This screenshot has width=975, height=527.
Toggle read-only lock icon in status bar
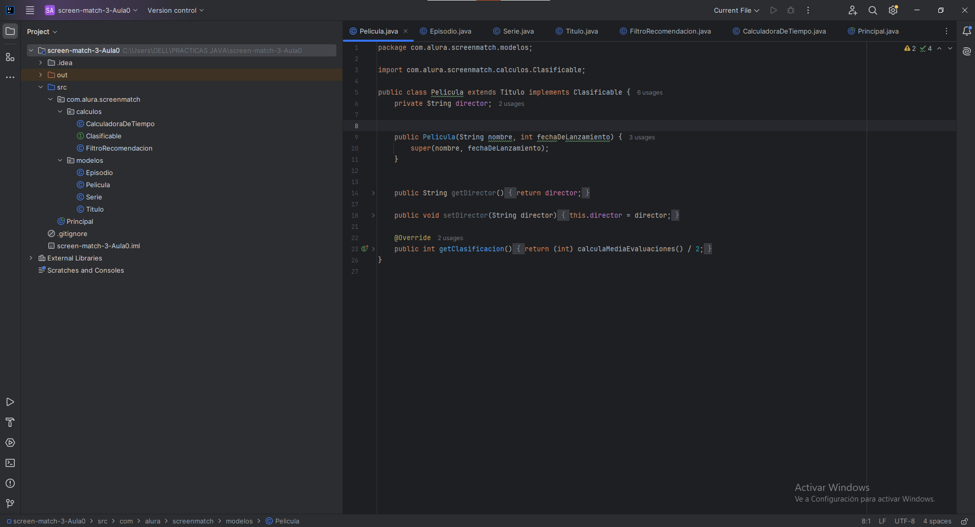tap(964, 521)
